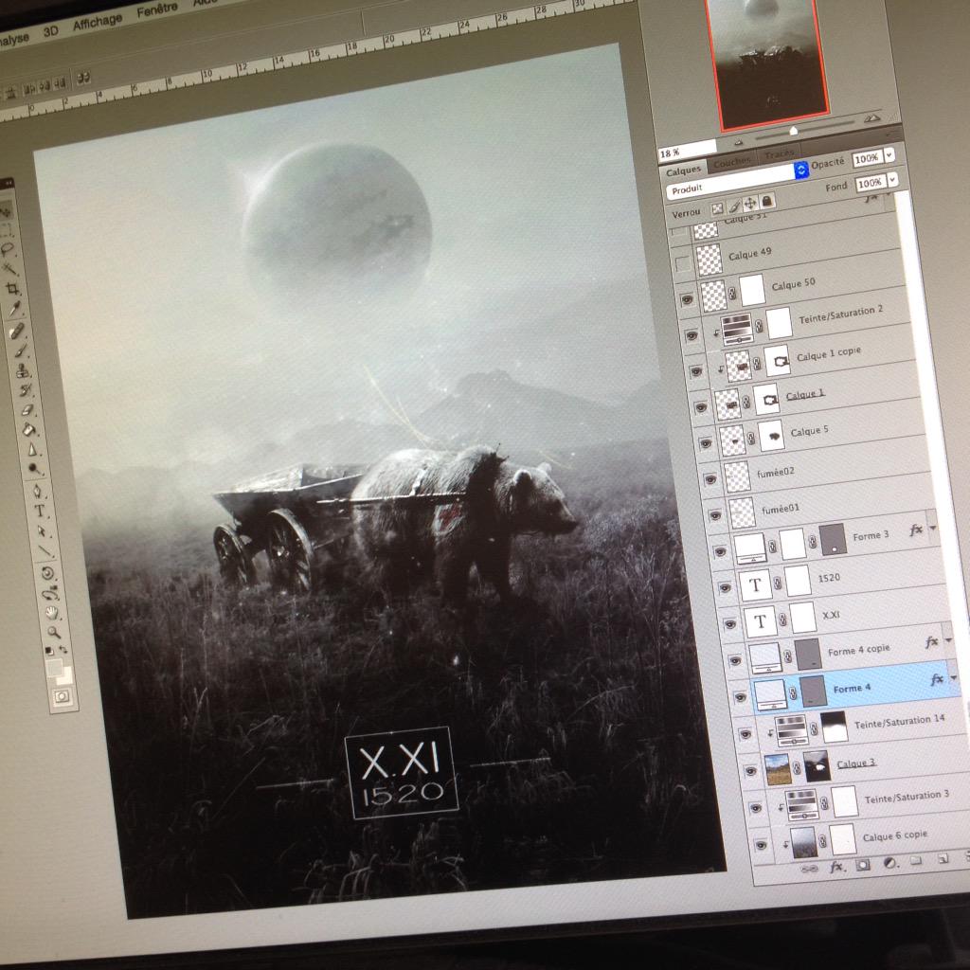Select the Path Selection arrow tool
This screenshot has width=970, height=970.
(x=42, y=530)
